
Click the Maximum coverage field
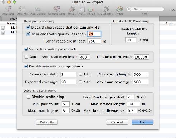pyautogui.click(x=141, y=82)
